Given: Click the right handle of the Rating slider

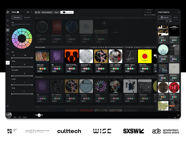Looking at the screenshot, I should point(32,94).
